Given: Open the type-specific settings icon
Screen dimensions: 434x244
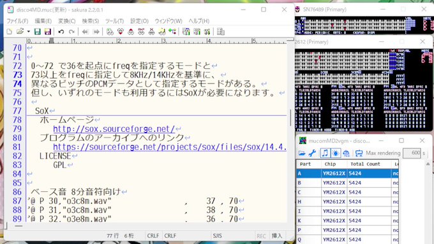Looking at the screenshot, I should click(x=197, y=32).
